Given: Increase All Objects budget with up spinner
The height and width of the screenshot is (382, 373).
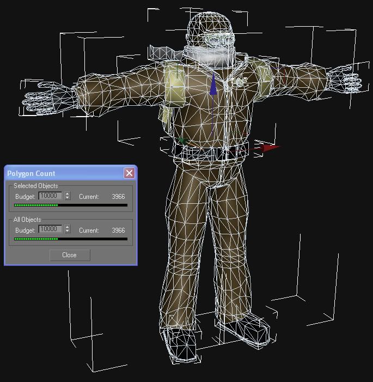Looking at the screenshot, I should (68, 227).
